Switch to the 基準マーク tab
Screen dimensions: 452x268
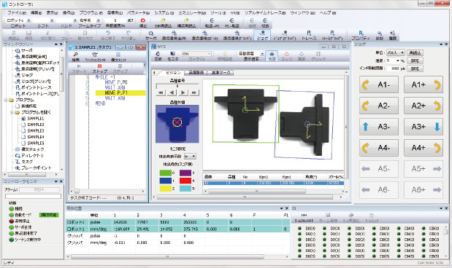click(x=221, y=73)
